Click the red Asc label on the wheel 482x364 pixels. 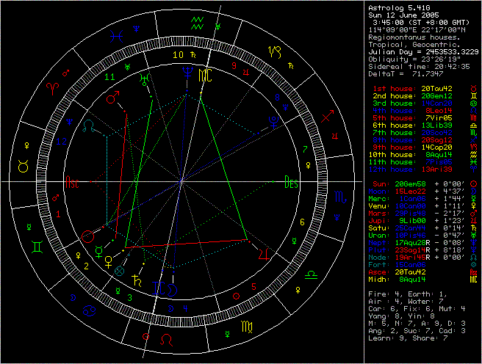73,182
